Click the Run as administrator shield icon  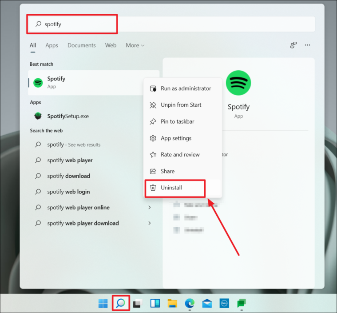pyautogui.click(x=153, y=88)
